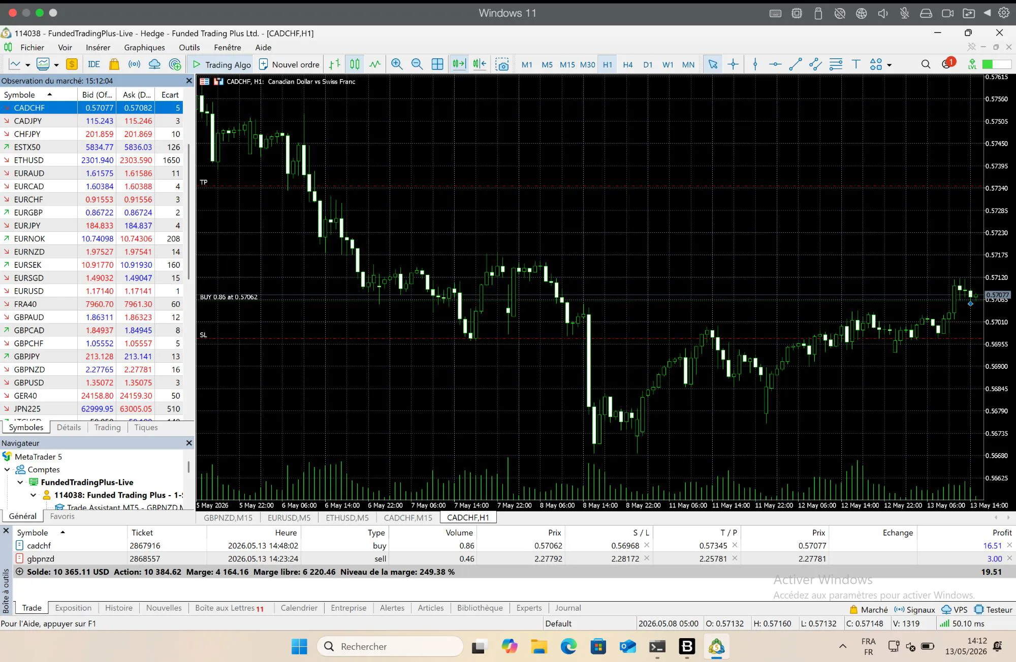
Task: Switch chart to bar chart mode
Action: [334, 64]
